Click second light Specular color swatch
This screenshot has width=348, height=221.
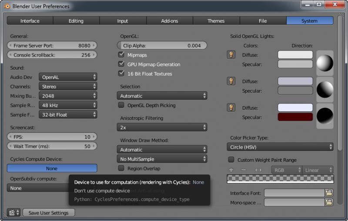pos(295,90)
